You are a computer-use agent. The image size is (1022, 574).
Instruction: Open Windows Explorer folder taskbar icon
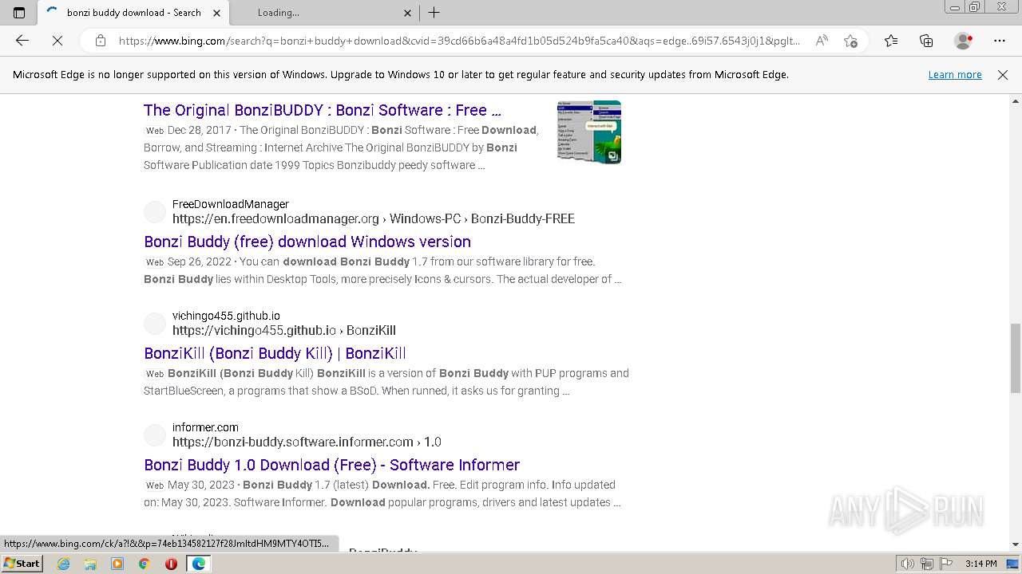[90, 564]
